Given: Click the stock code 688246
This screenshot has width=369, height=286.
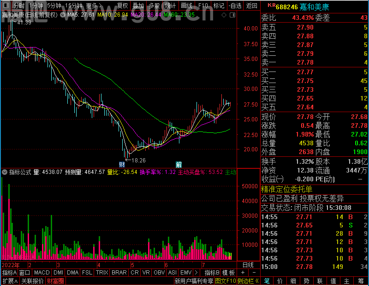Looking at the screenshot, I should coord(287,7).
